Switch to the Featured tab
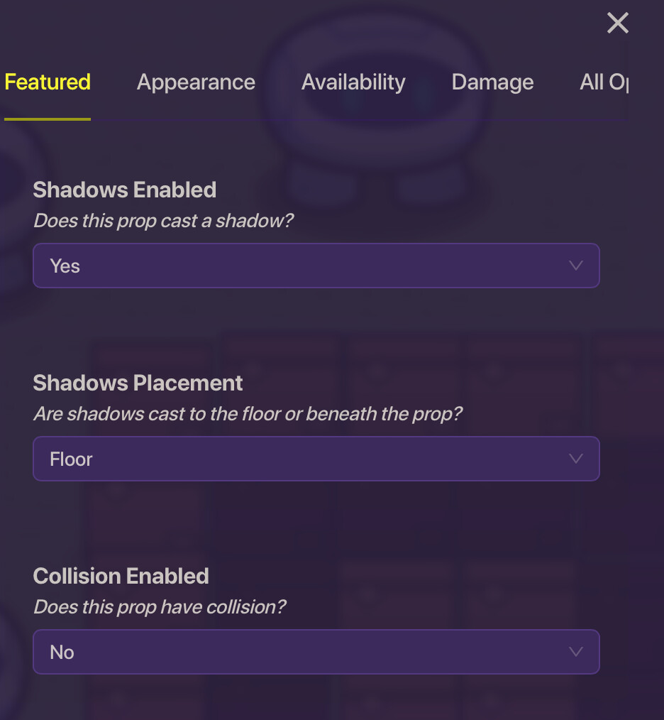The image size is (664, 720). [48, 82]
